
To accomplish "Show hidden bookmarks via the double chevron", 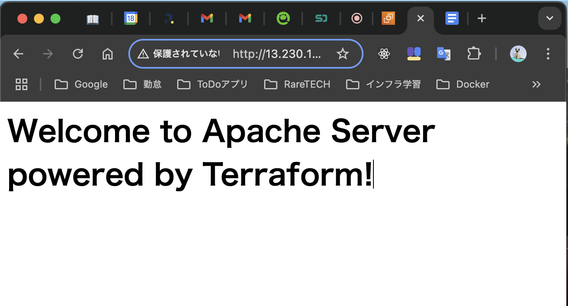I will (537, 84).
